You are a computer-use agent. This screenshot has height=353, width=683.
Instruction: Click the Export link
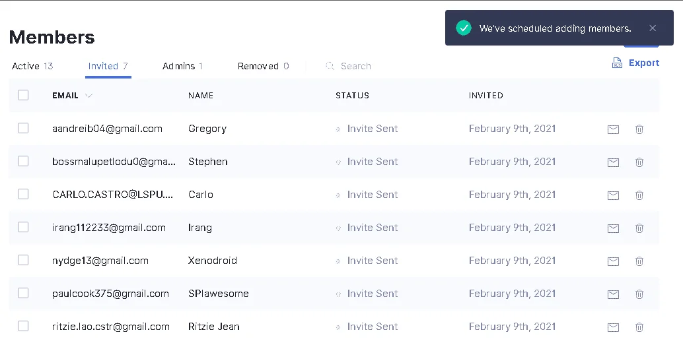644,63
